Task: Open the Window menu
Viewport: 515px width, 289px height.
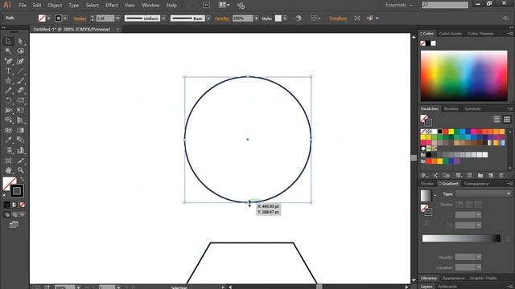Action: tap(150, 6)
